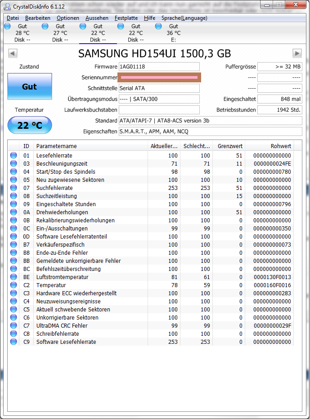Click status icon for UltraDMA CRC Fehler

click(x=13, y=325)
